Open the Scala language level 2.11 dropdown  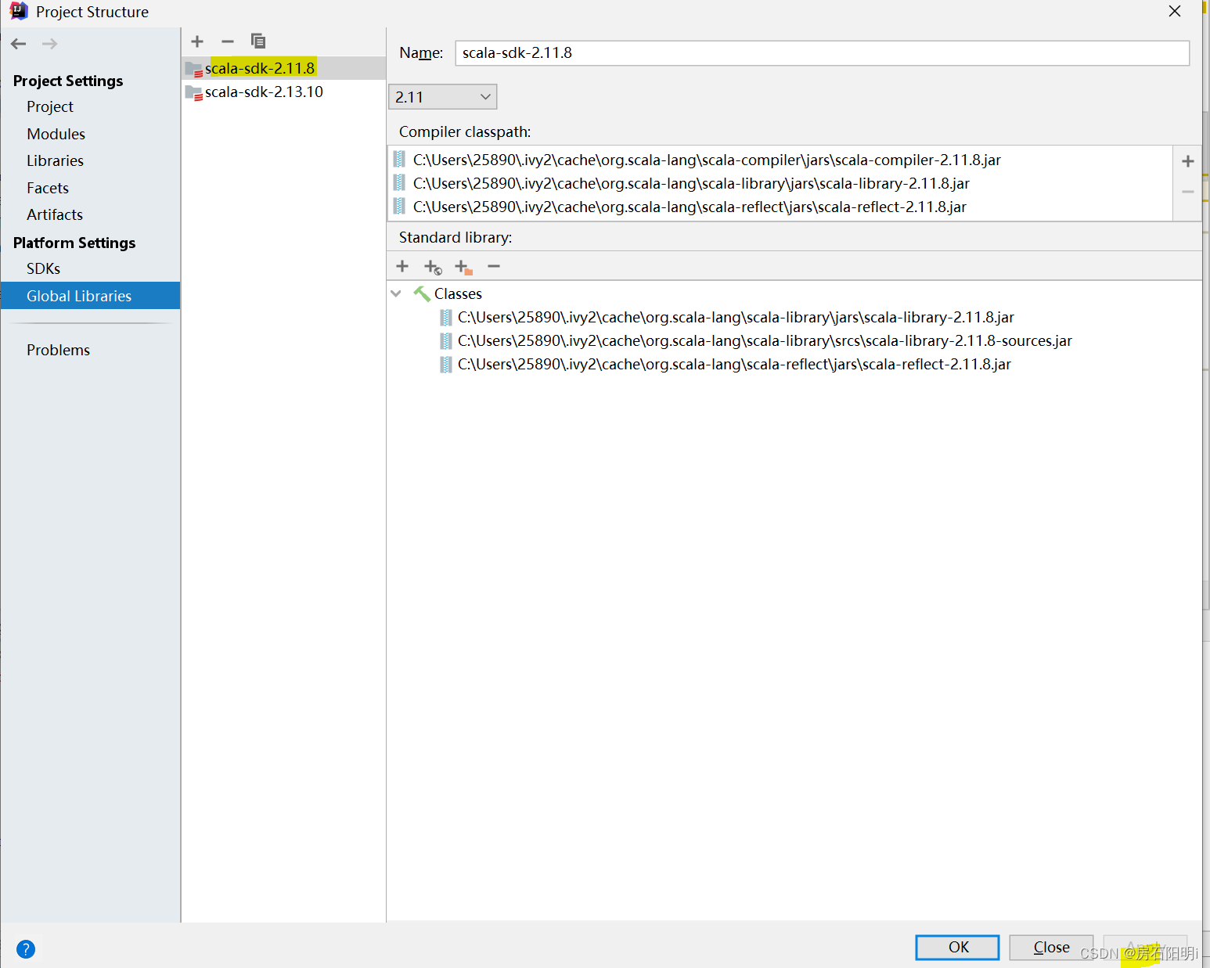442,96
